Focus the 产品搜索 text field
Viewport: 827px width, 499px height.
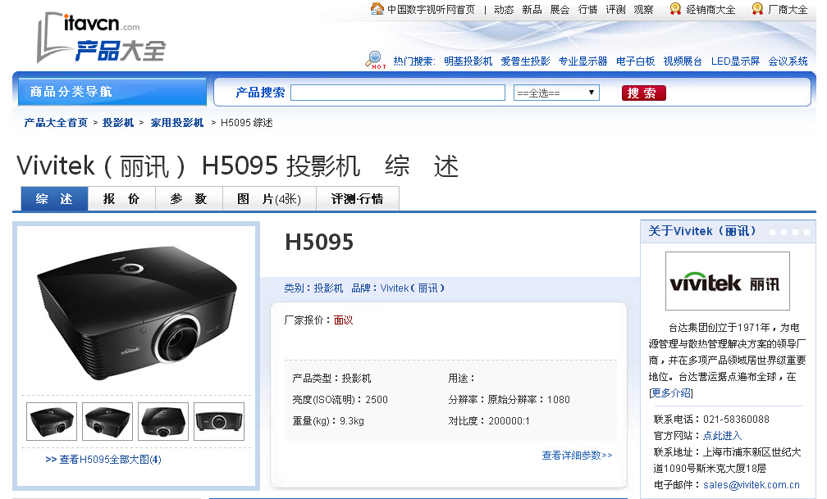click(398, 93)
